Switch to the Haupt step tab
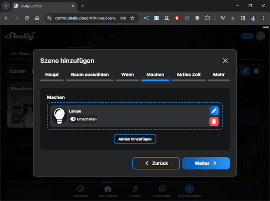The height and width of the screenshot is (201, 270). 52,75
